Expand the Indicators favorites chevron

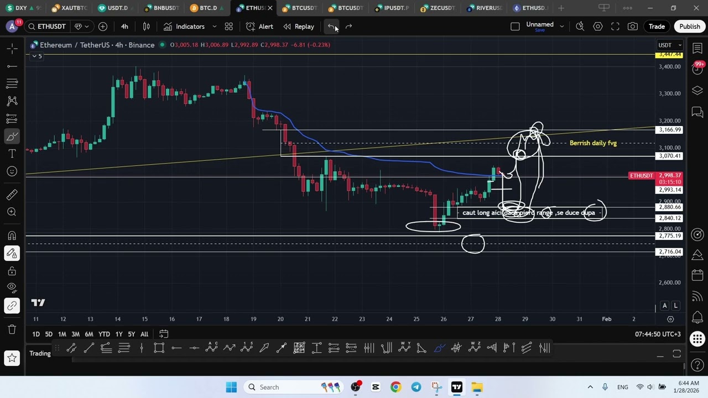tap(214, 27)
